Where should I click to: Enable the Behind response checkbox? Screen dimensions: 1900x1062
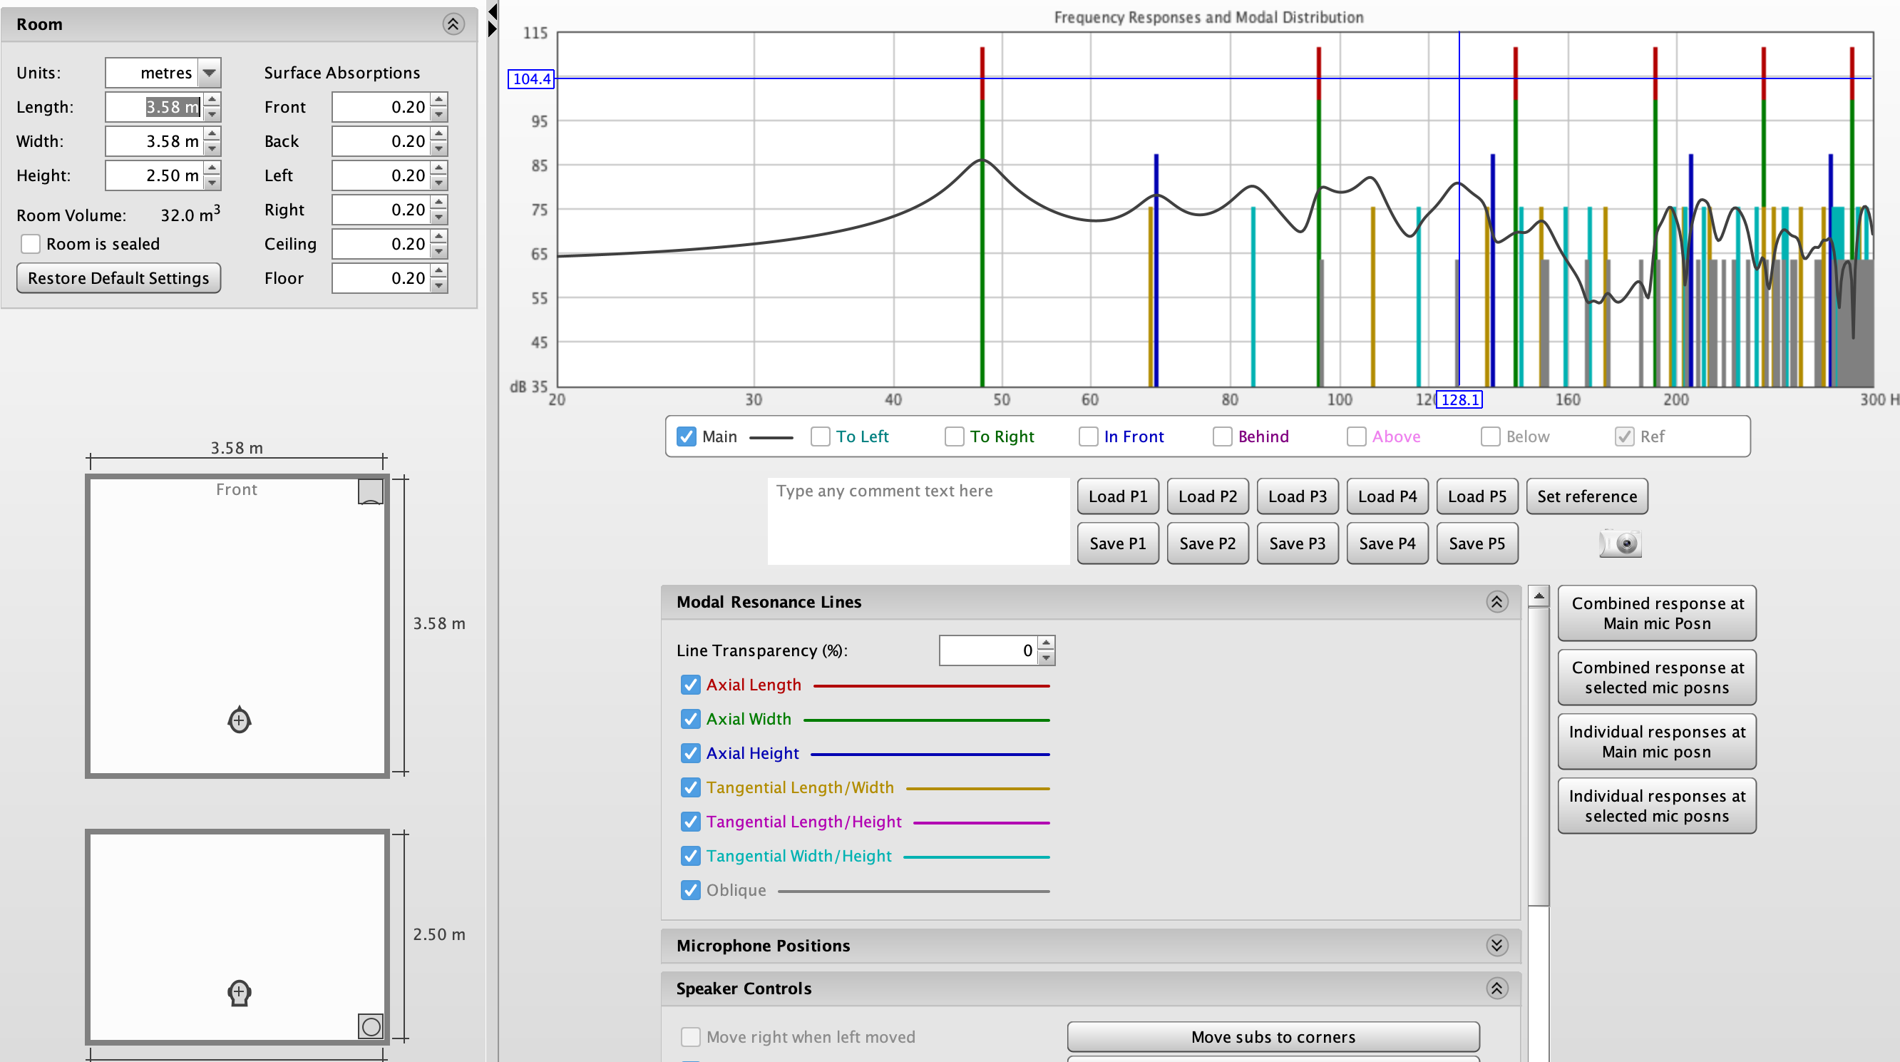(1222, 436)
